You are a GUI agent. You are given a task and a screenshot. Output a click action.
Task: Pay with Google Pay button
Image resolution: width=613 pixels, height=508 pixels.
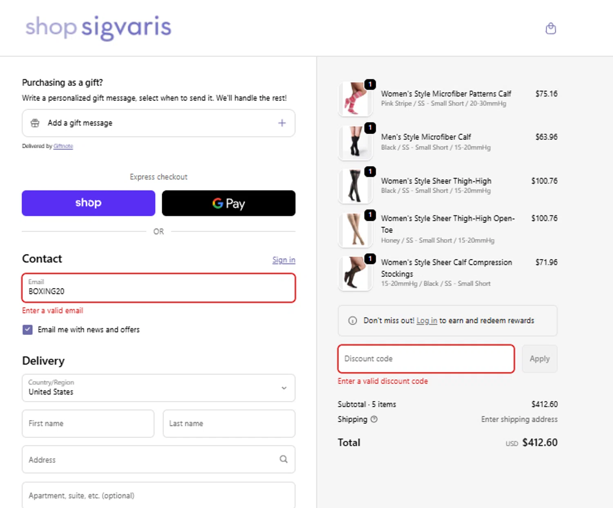(x=228, y=203)
